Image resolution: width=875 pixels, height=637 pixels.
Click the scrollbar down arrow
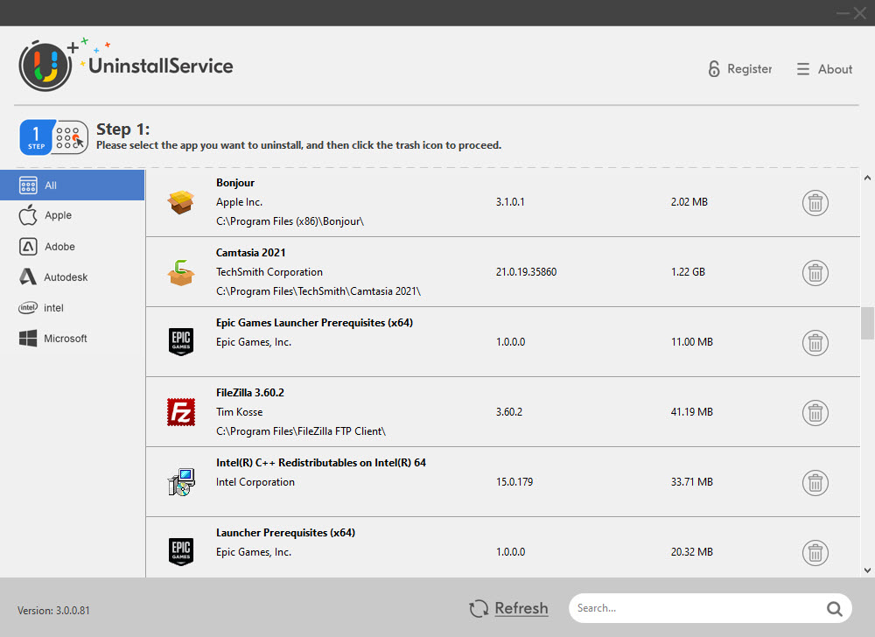pos(867,570)
